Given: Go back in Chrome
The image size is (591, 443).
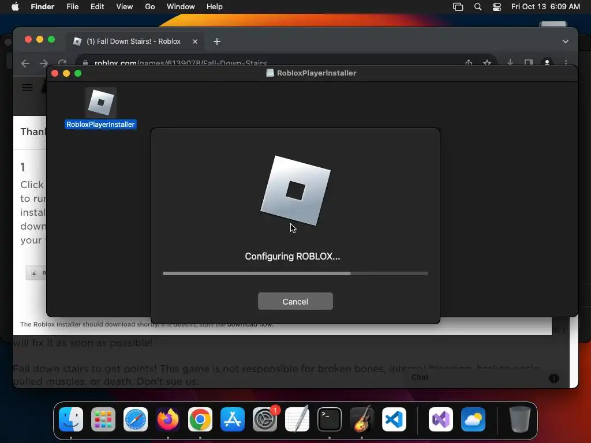Looking at the screenshot, I should click(x=25, y=63).
